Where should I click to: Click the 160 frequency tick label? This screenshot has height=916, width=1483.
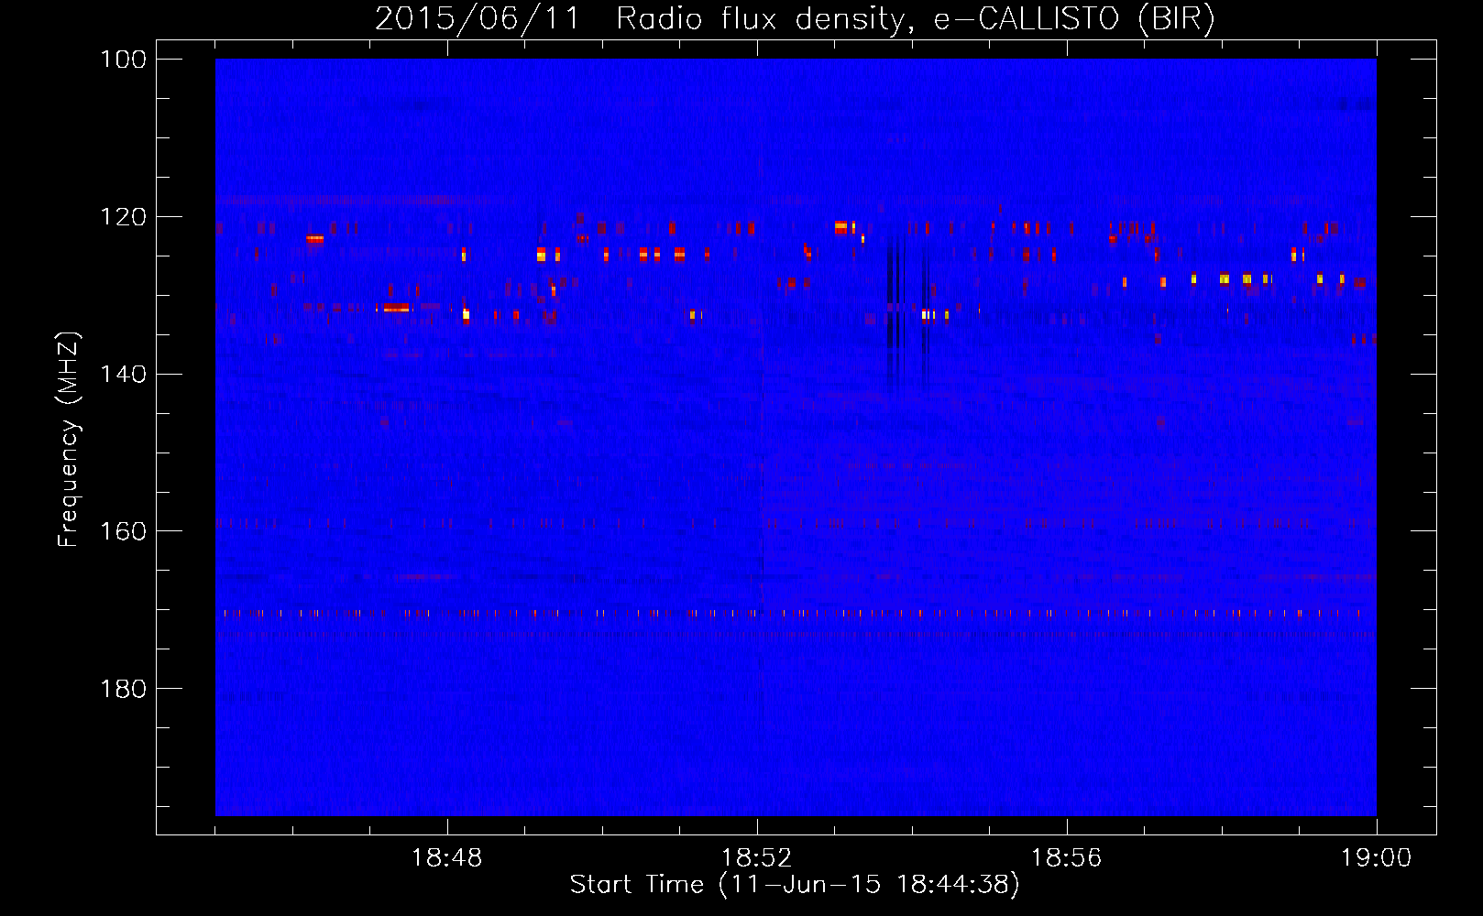click(122, 531)
